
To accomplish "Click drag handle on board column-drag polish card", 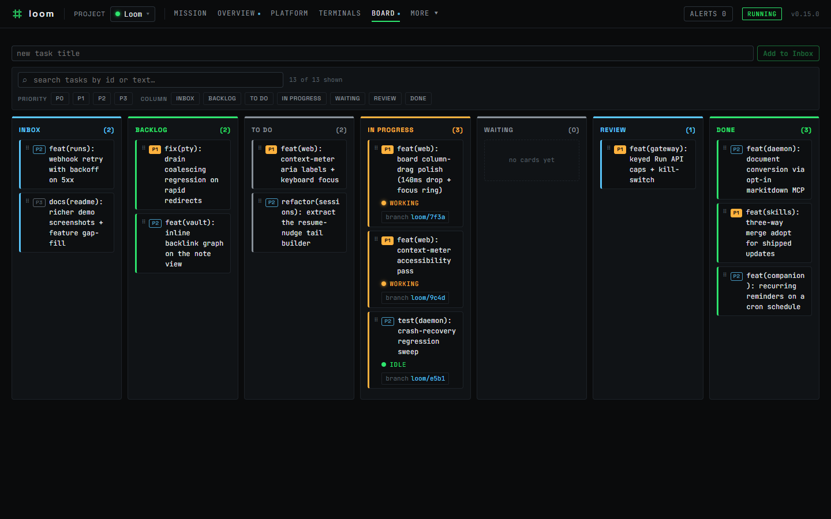I will 376,148.
